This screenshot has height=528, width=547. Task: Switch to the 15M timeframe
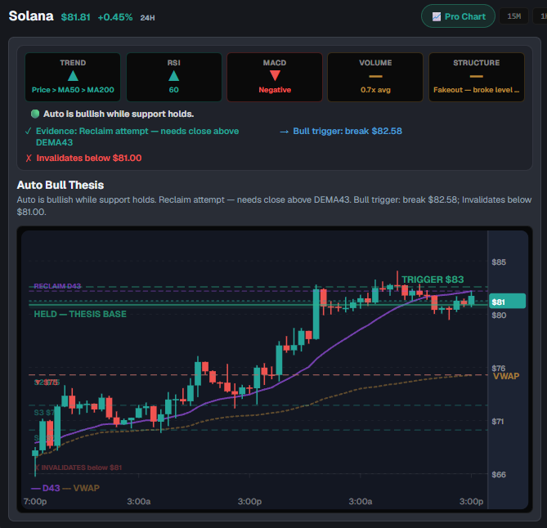[x=513, y=16]
